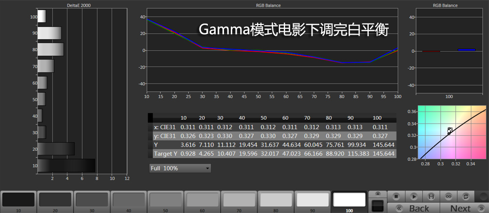Click the Stop measurement icon
Viewport: 489px width, 213px height.
click(396, 196)
